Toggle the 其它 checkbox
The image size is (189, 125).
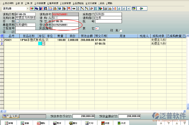[x=97, y=28]
